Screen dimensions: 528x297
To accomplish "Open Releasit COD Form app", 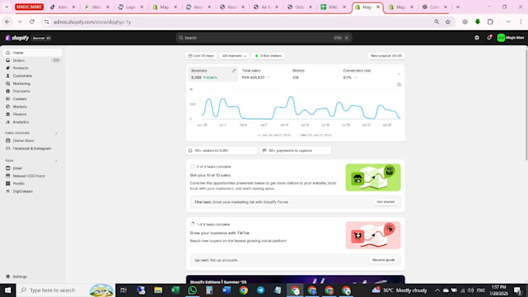I will click(33, 176).
